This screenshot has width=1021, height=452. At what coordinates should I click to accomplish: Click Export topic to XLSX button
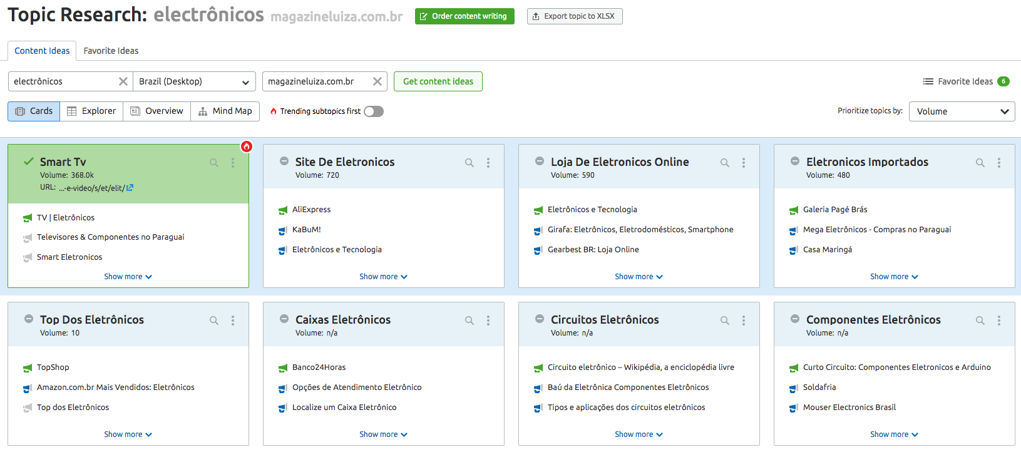pyautogui.click(x=575, y=16)
